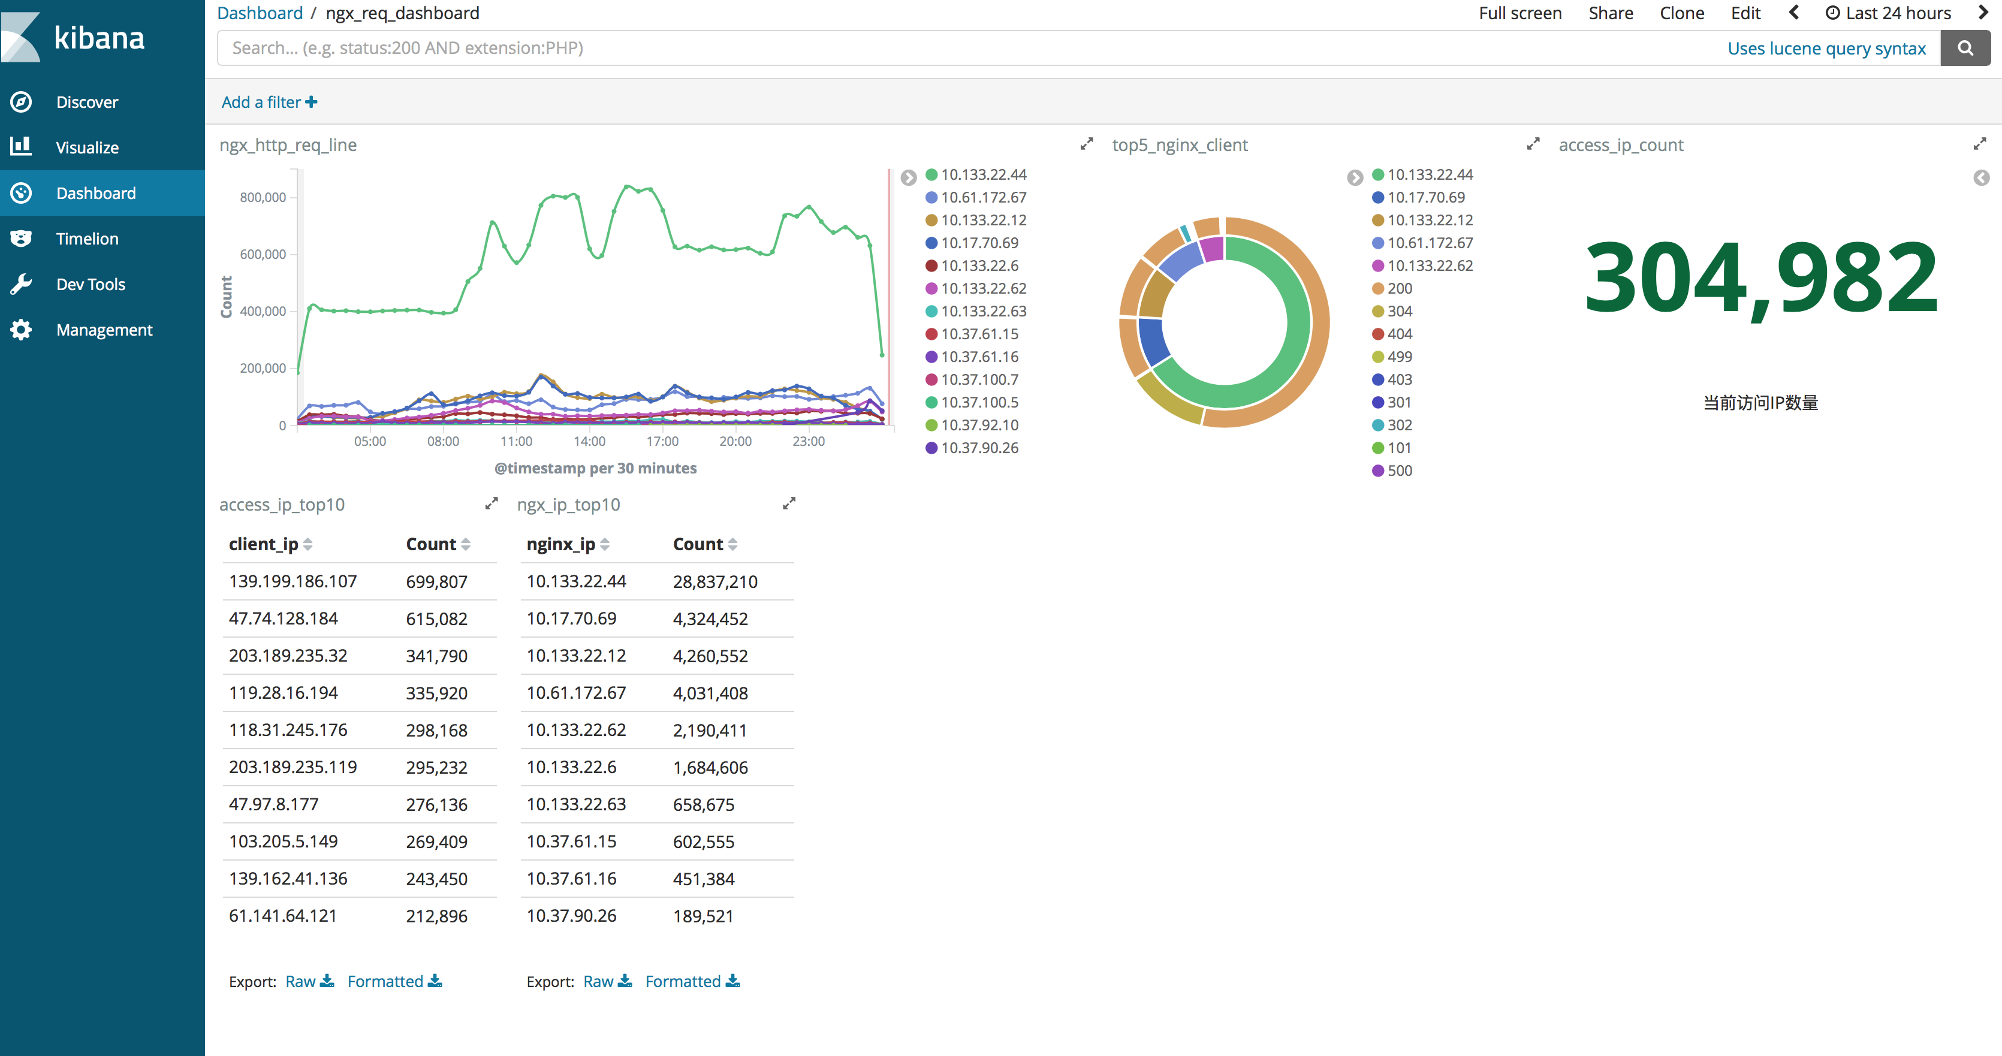Click Share in the top menu
Viewport: 2002px width, 1056px height.
point(1611,13)
